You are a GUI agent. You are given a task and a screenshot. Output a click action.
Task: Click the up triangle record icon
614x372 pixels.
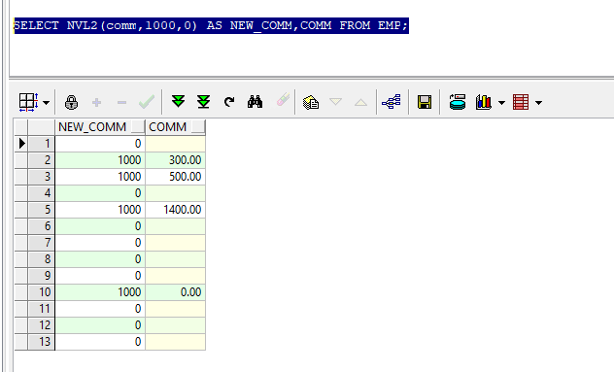tap(360, 103)
